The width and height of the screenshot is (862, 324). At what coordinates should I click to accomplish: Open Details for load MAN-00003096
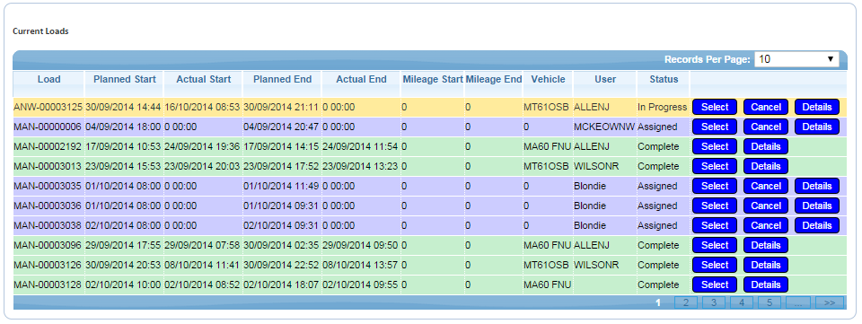[766, 246]
